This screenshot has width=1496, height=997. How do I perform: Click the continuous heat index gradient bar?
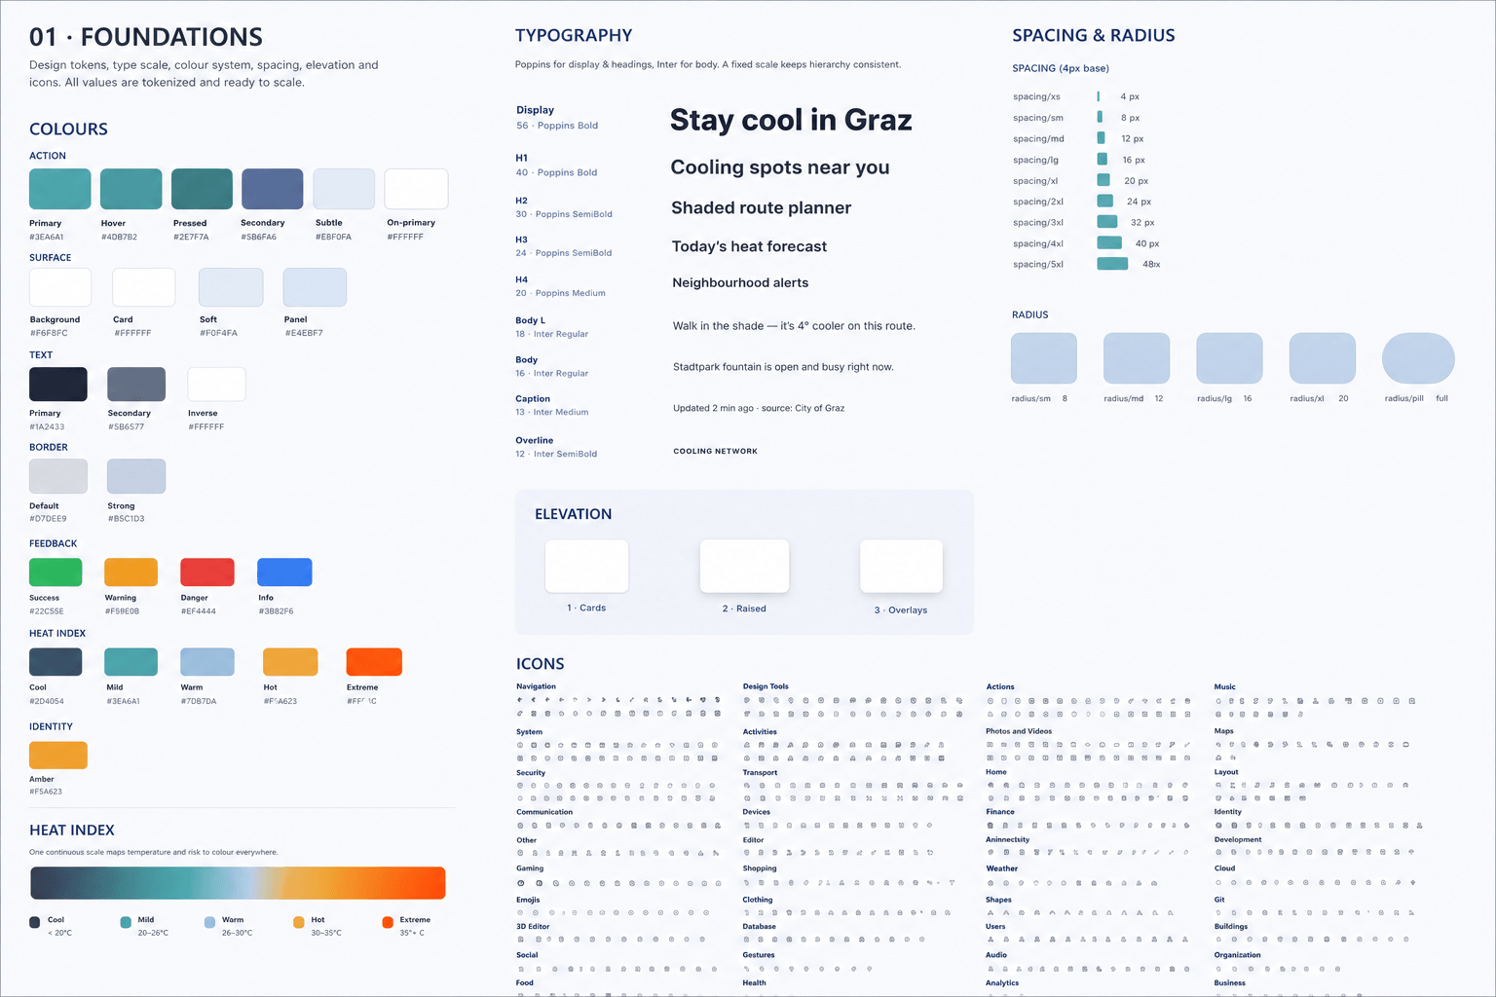point(238,883)
